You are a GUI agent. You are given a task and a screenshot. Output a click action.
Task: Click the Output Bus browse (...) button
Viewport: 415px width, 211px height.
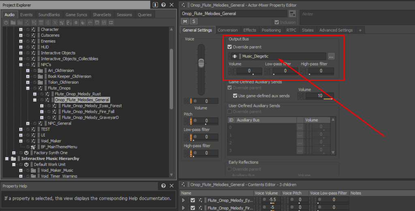click(331, 56)
